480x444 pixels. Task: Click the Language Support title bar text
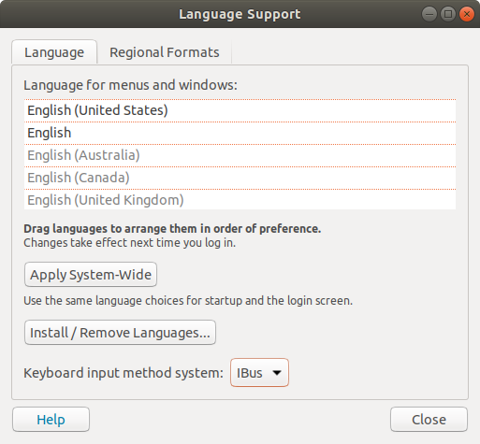point(240,14)
